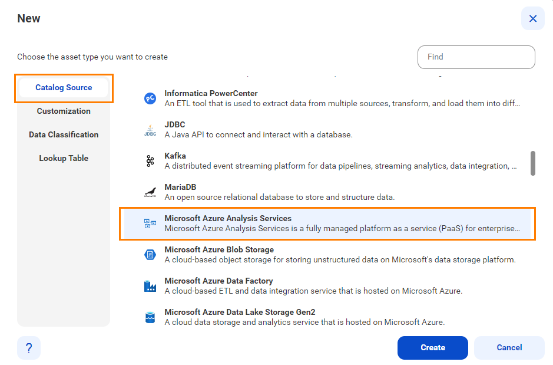Viewport: 553px width, 365px height.
Task: Click the 'cloud data storage and analytics' description
Action: (x=304, y=323)
